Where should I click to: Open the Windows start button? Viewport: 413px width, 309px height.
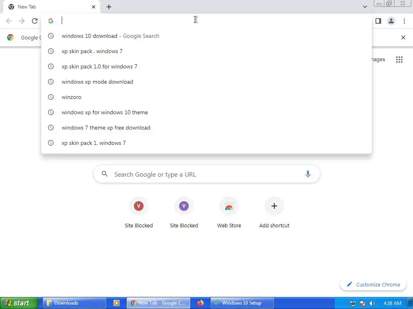click(x=19, y=303)
